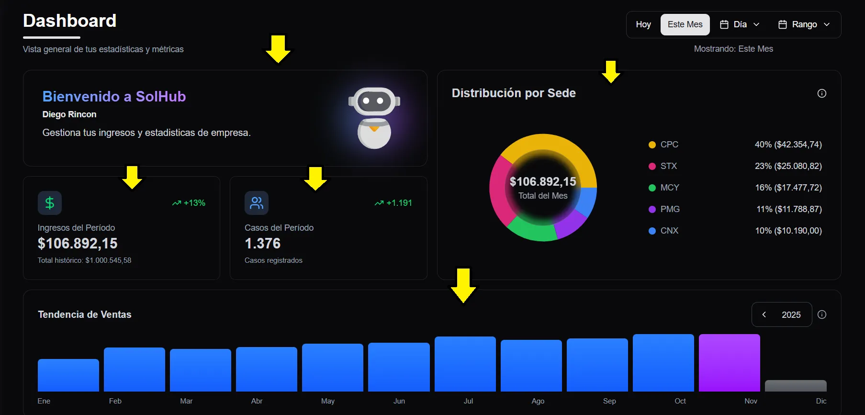Click the '11% ($11.788,87)' value

(789, 209)
